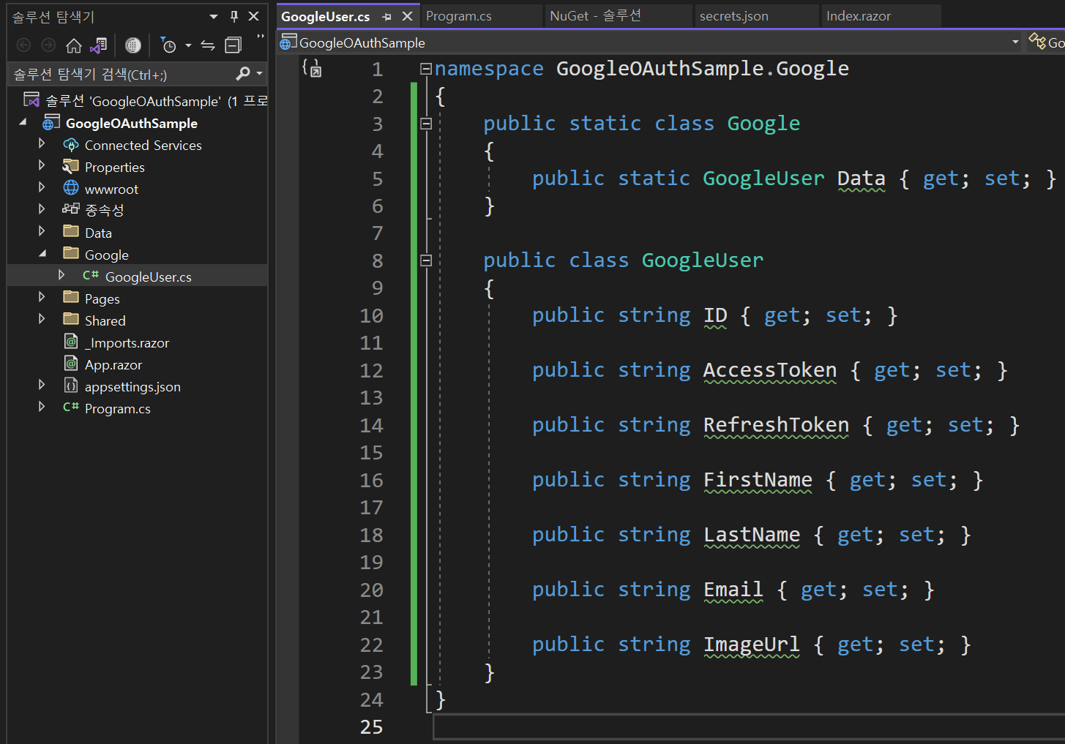
Task: Collapse the Google class outline toggle
Action: click(x=426, y=124)
